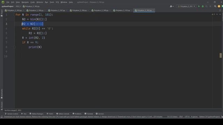Close the Polyakov_5_167.py tab
223x125 pixels.
67,10
